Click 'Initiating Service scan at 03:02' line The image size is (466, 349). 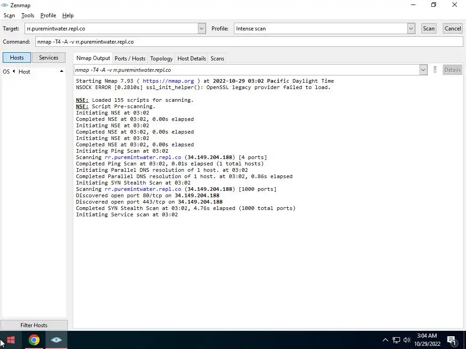127,214
